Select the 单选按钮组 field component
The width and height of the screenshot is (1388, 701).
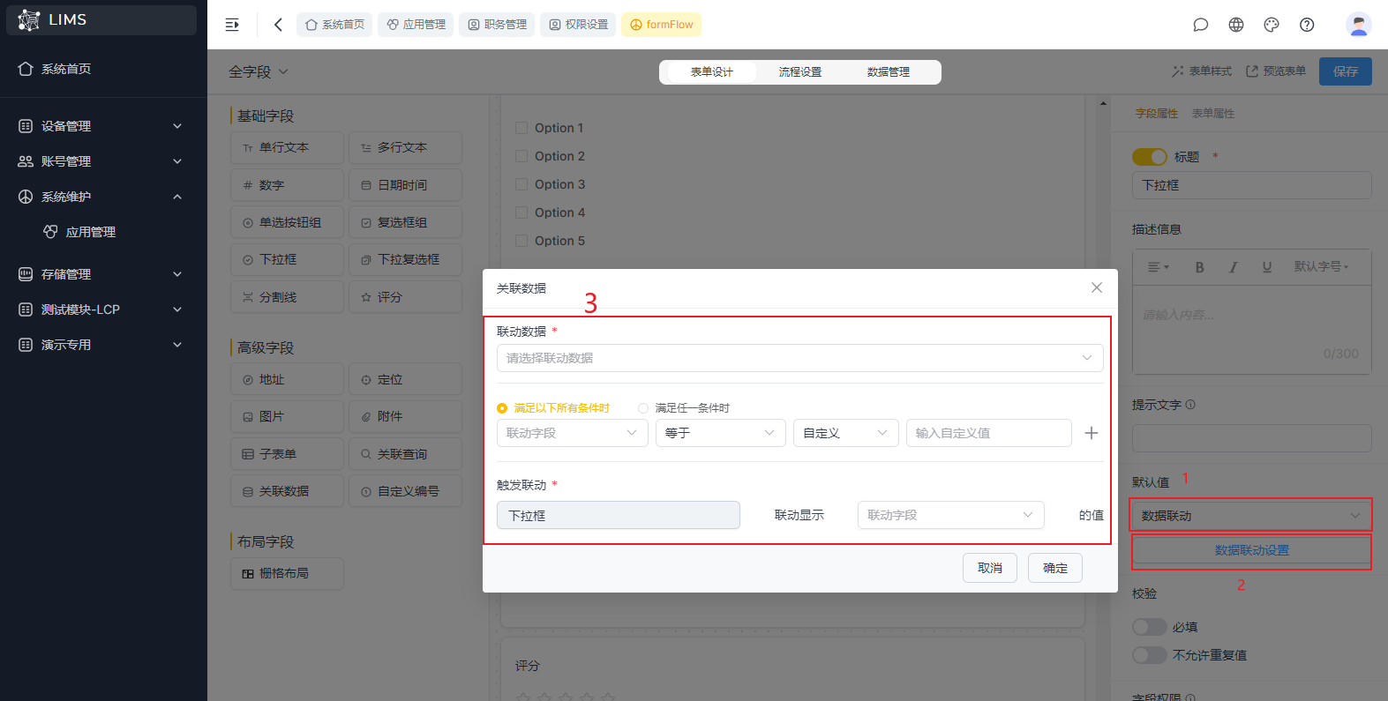click(288, 222)
